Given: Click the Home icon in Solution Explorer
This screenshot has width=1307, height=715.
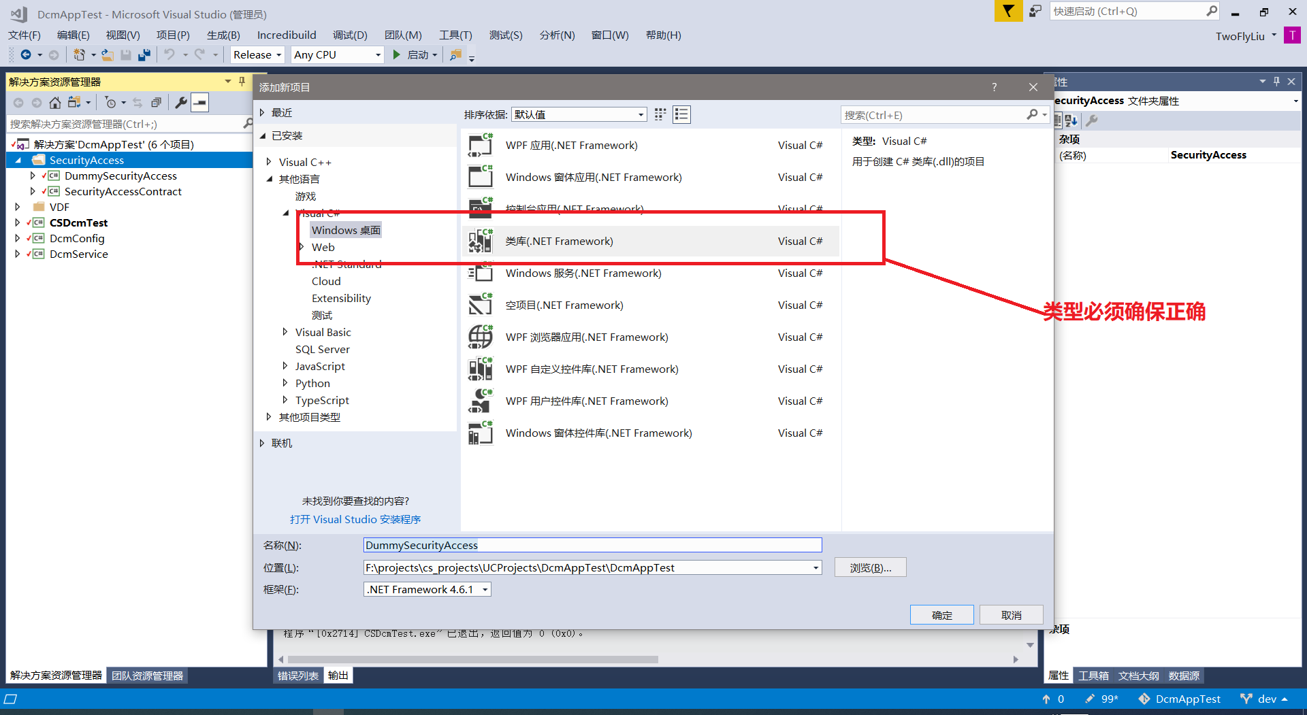Looking at the screenshot, I should coord(55,103).
